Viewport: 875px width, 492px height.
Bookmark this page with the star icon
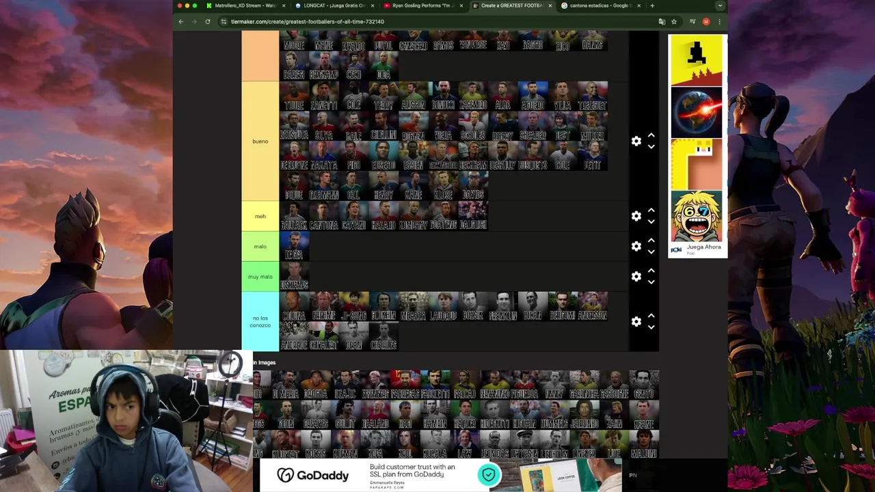pos(673,21)
